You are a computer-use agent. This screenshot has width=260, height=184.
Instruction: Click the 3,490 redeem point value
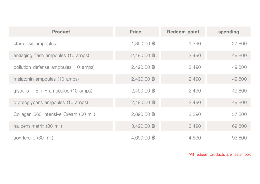(x=195, y=126)
